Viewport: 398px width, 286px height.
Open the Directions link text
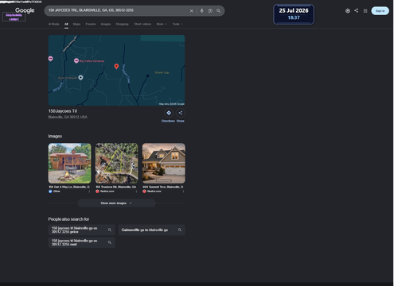coord(168,121)
